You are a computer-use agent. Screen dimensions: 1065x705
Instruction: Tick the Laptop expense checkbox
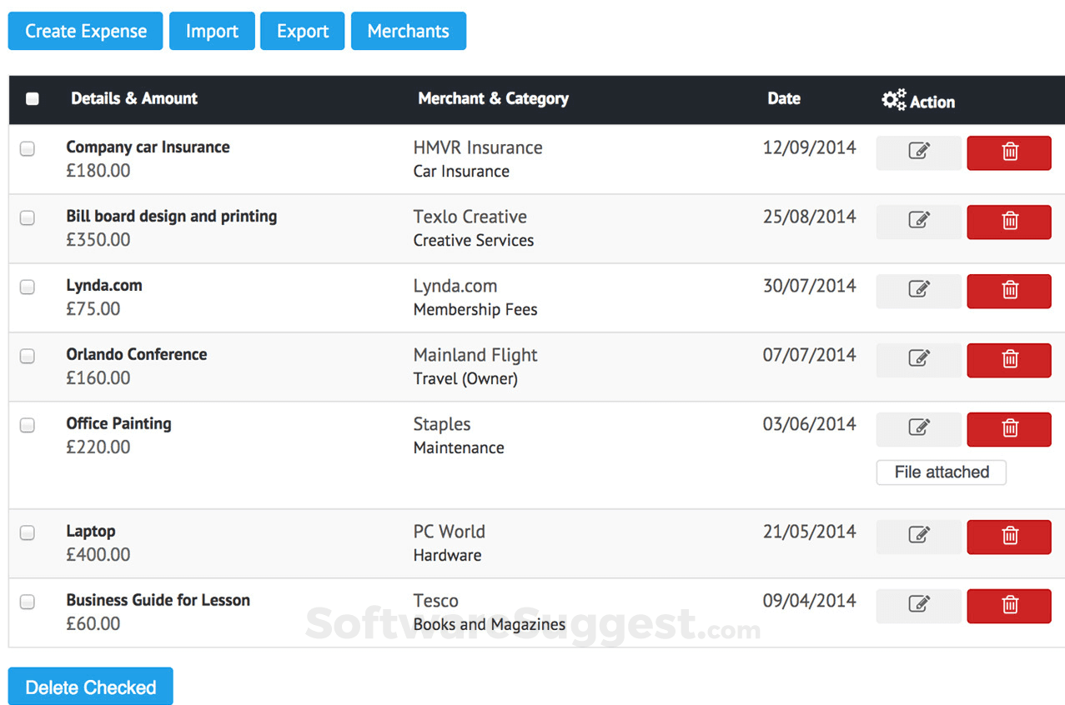click(28, 533)
